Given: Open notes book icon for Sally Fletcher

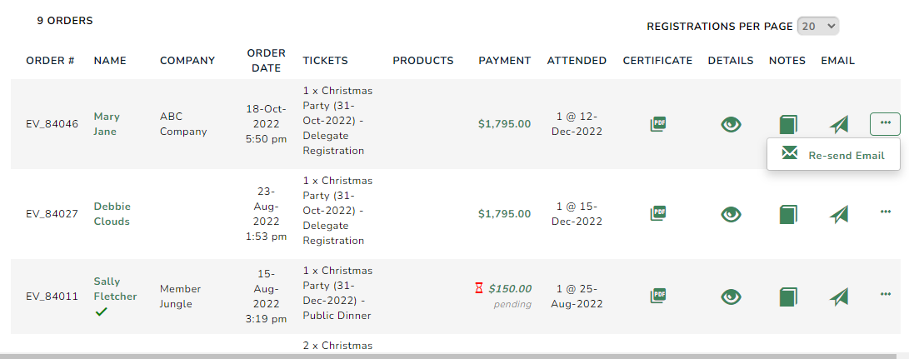Looking at the screenshot, I should pyautogui.click(x=788, y=297).
